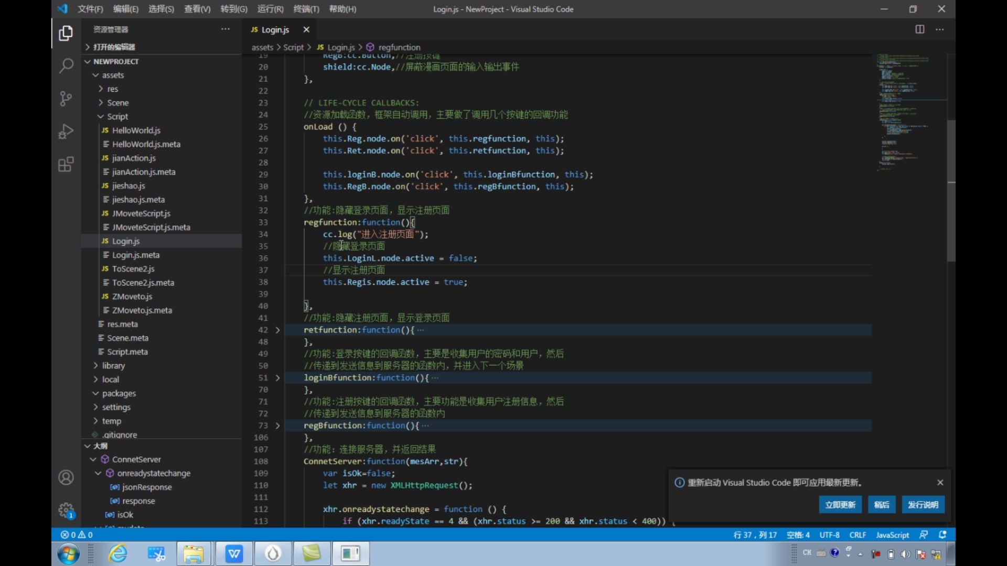Click line 37 column 17 status bar item
This screenshot has height=566, width=1007.
(755, 534)
